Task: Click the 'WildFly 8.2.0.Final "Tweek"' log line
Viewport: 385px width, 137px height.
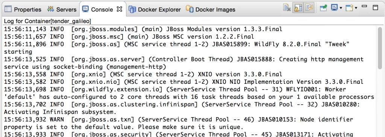Action: point(177,44)
